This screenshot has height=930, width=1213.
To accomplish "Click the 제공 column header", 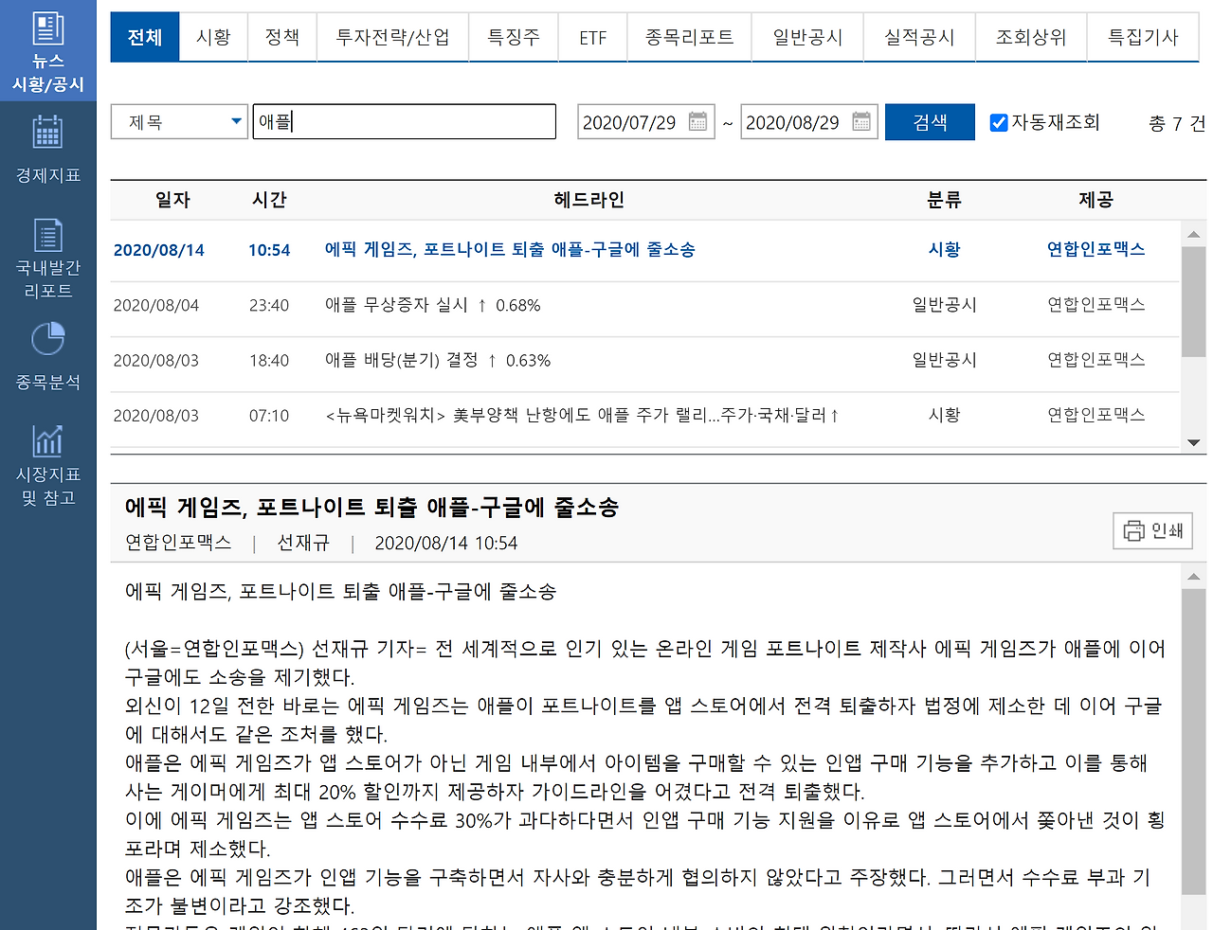I will (1095, 200).
